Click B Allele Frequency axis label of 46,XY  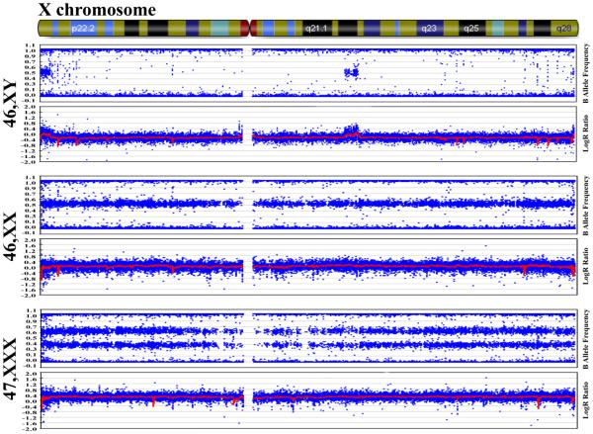coord(586,73)
